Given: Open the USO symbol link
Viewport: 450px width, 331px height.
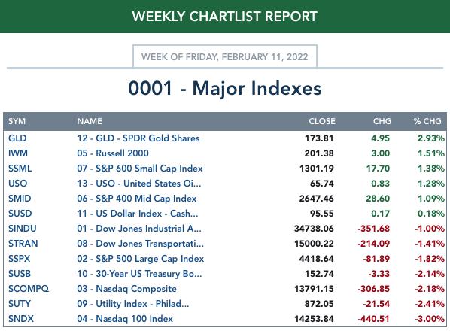Looking at the screenshot, I should [x=17, y=184].
